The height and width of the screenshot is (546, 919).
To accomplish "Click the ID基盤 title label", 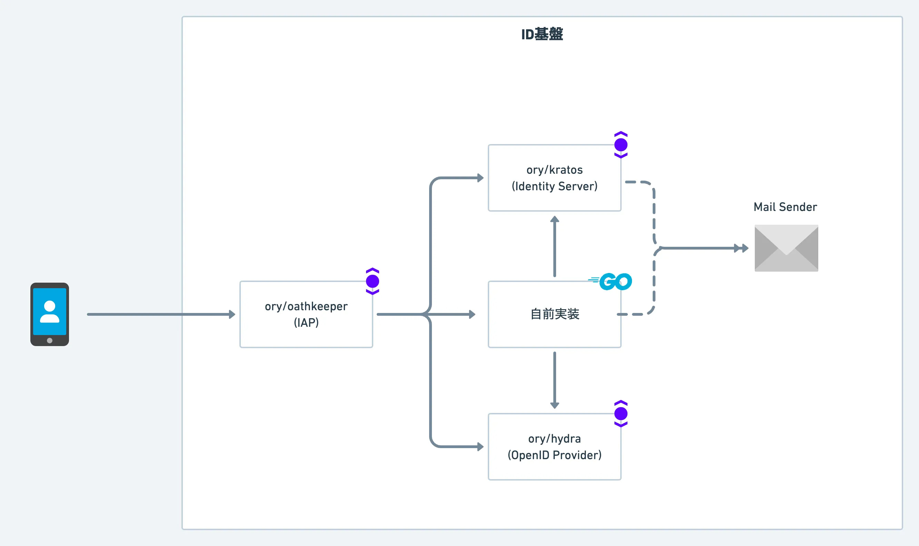I will click(x=542, y=34).
